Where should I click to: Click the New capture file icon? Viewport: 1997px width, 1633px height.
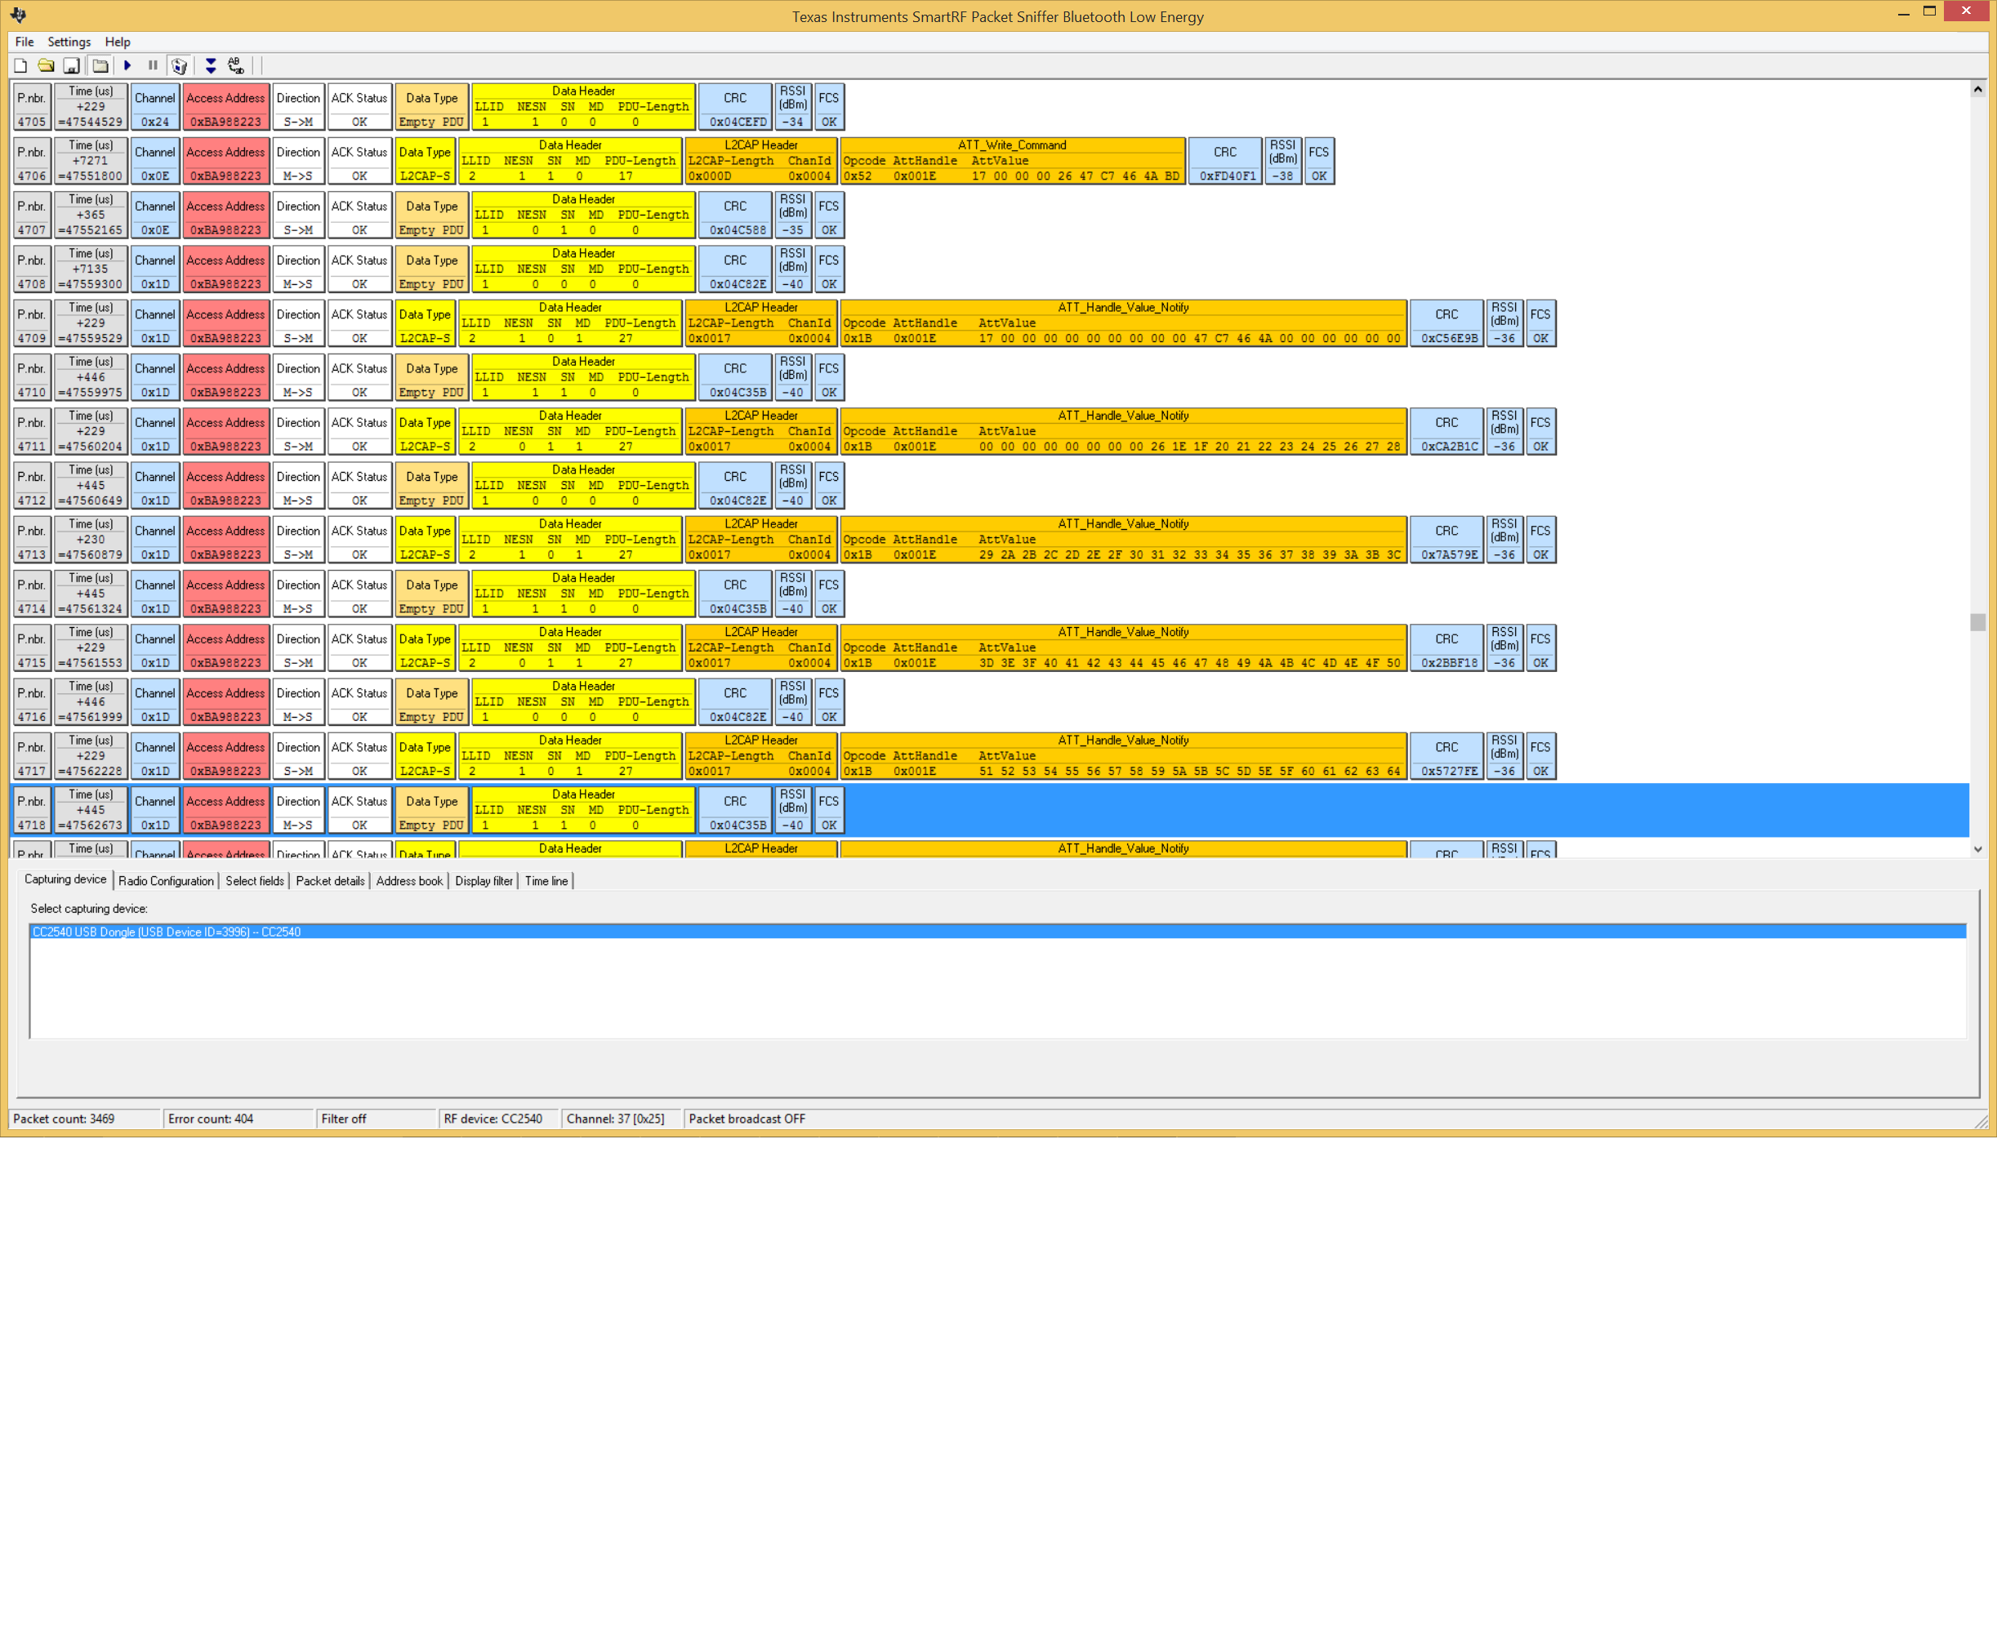pyautogui.click(x=20, y=66)
